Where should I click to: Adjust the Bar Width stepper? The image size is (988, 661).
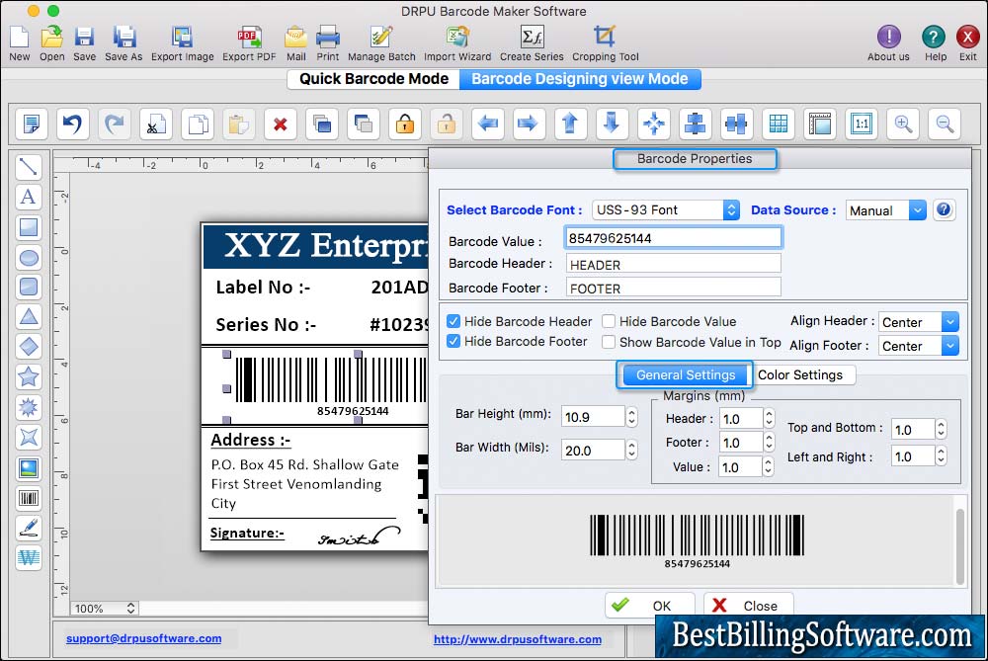coord(631,450)
